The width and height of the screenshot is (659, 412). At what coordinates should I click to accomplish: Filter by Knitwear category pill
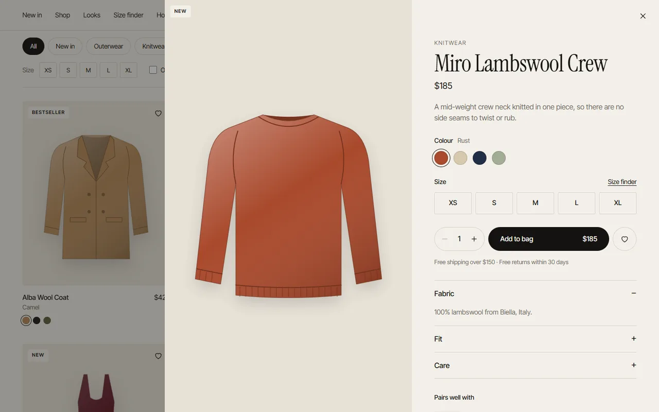(150, 46)
